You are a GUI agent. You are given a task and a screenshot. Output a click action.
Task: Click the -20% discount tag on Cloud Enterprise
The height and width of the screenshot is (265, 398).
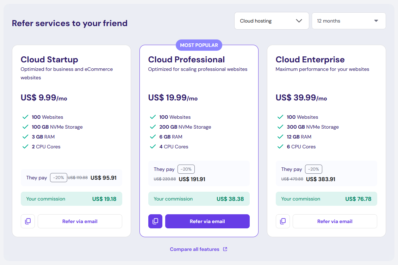tap(313, 169)
